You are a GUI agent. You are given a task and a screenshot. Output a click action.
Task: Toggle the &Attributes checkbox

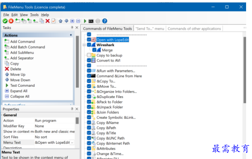89,148
